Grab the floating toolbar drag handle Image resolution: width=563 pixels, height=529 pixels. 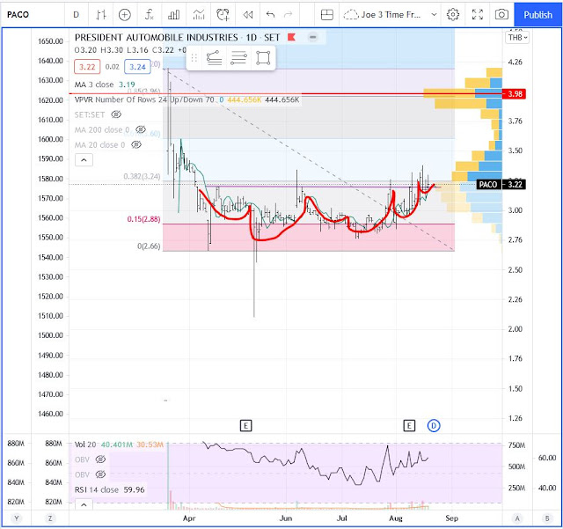pyautogui.click(x=194, y=58)
